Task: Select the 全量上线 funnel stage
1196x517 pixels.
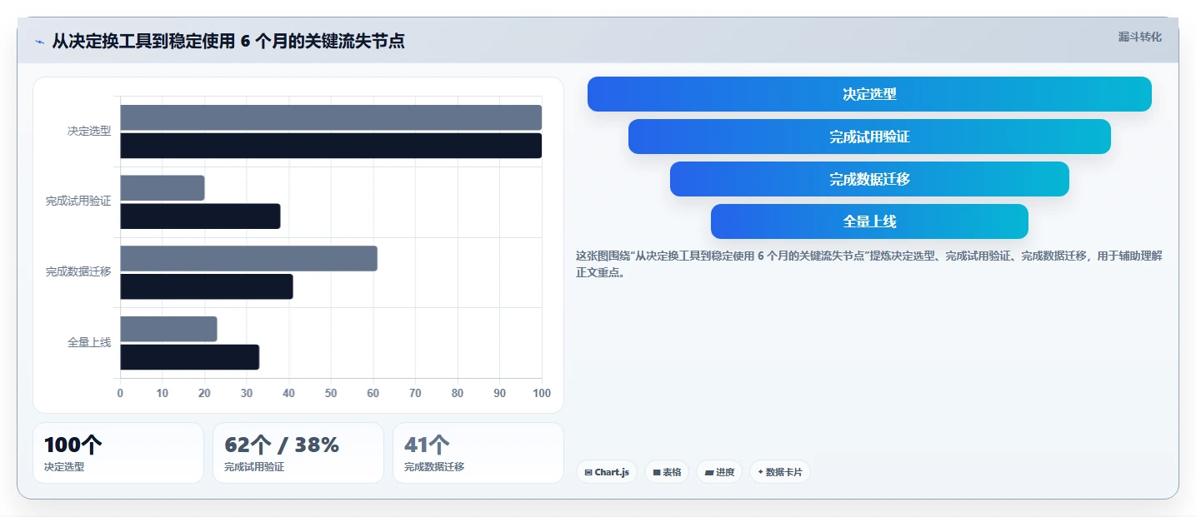Action: pos(869,221)
